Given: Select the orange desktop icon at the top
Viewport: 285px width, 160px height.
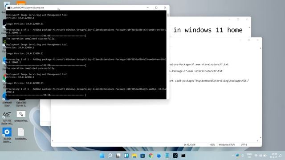Looking at the screenshot, I should pos(21,3).
